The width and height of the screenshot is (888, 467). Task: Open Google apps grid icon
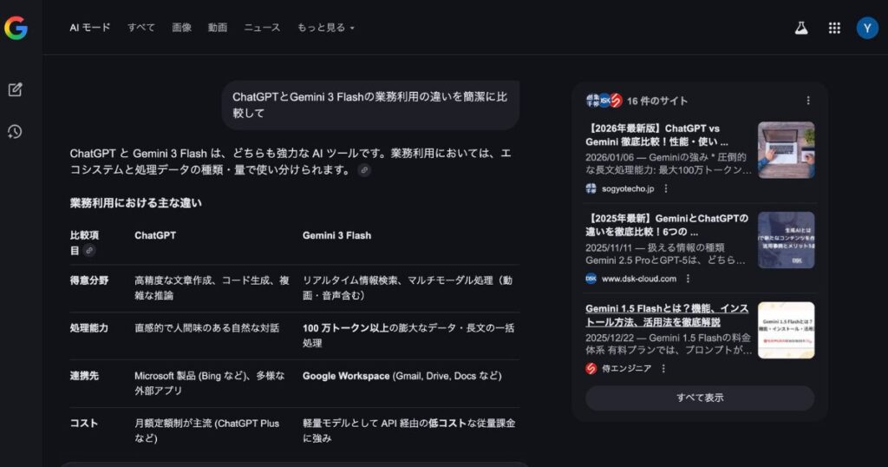(x=834, y=28)
